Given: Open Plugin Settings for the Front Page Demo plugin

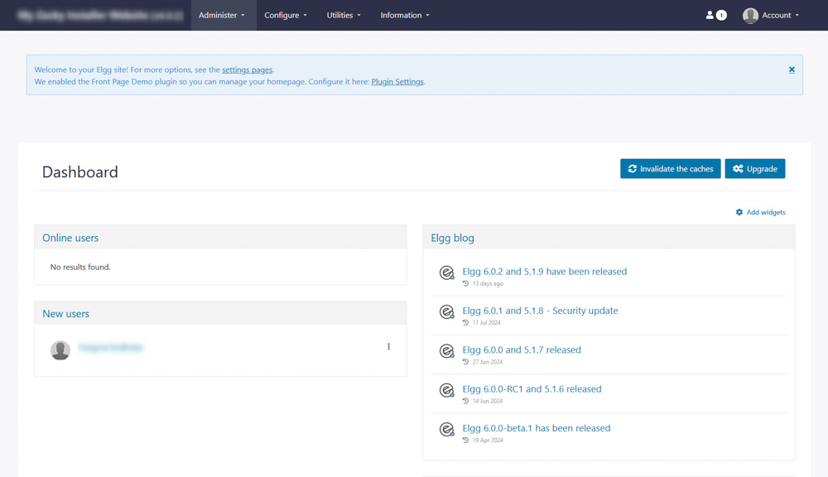Looking at the screenshot, I should pyautogui.click(x=397, y=81).
